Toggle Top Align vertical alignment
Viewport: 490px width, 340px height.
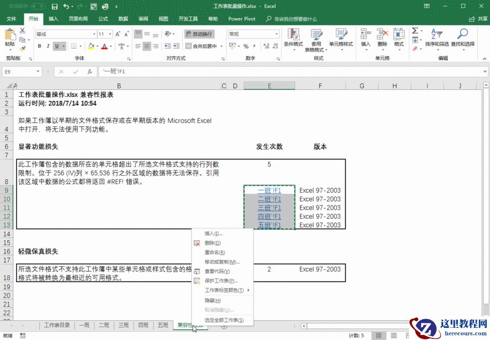coord(138,34)
